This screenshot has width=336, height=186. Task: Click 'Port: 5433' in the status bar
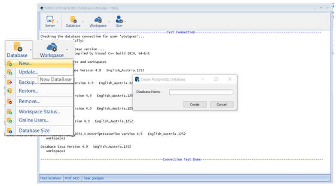[72, 178]
